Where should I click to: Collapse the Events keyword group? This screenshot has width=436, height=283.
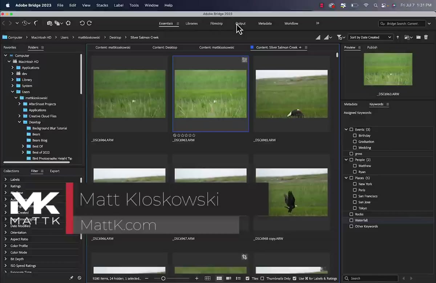[x=346, y=130]
